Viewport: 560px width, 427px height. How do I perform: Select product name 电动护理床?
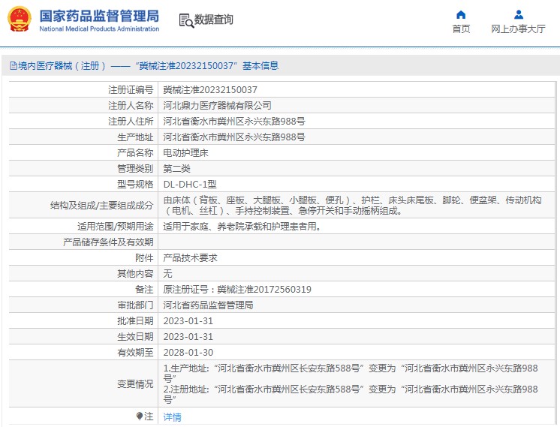click(x=185, y=153)
